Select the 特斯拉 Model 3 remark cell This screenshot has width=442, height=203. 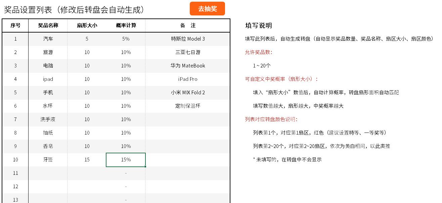pyautogui.click(x=188, y=39)
